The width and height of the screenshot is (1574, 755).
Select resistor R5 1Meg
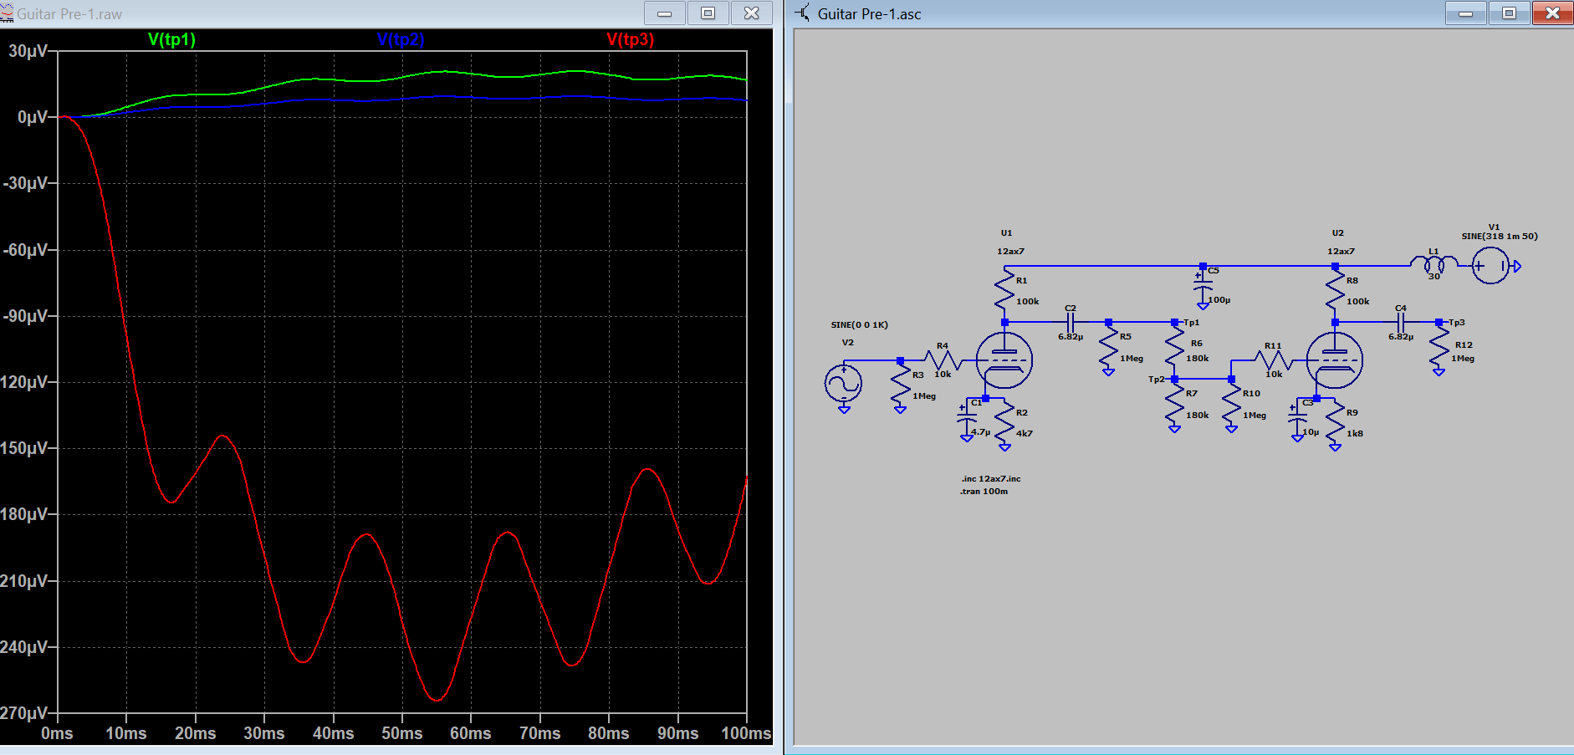(x=1108, y=347)
